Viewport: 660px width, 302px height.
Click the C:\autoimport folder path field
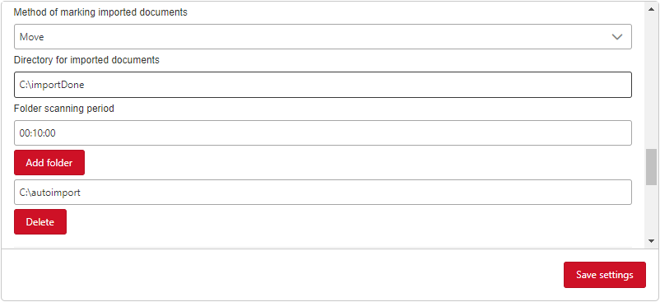pos(323,193)
